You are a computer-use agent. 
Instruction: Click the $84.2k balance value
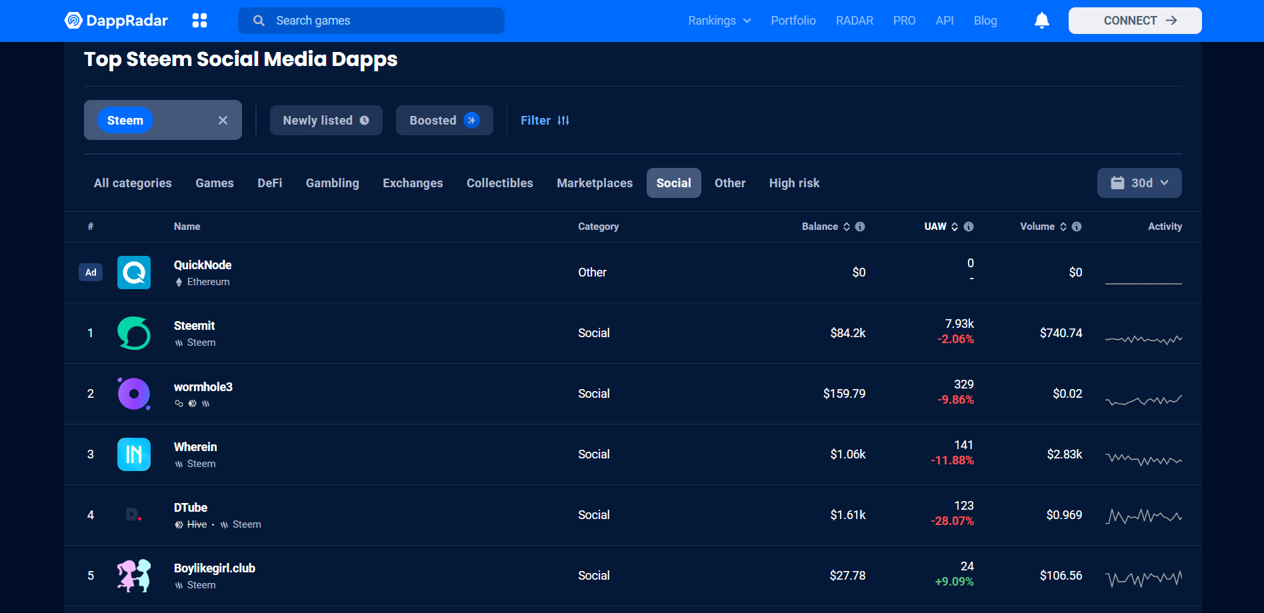pyautogui.click(x=848, y=333)
